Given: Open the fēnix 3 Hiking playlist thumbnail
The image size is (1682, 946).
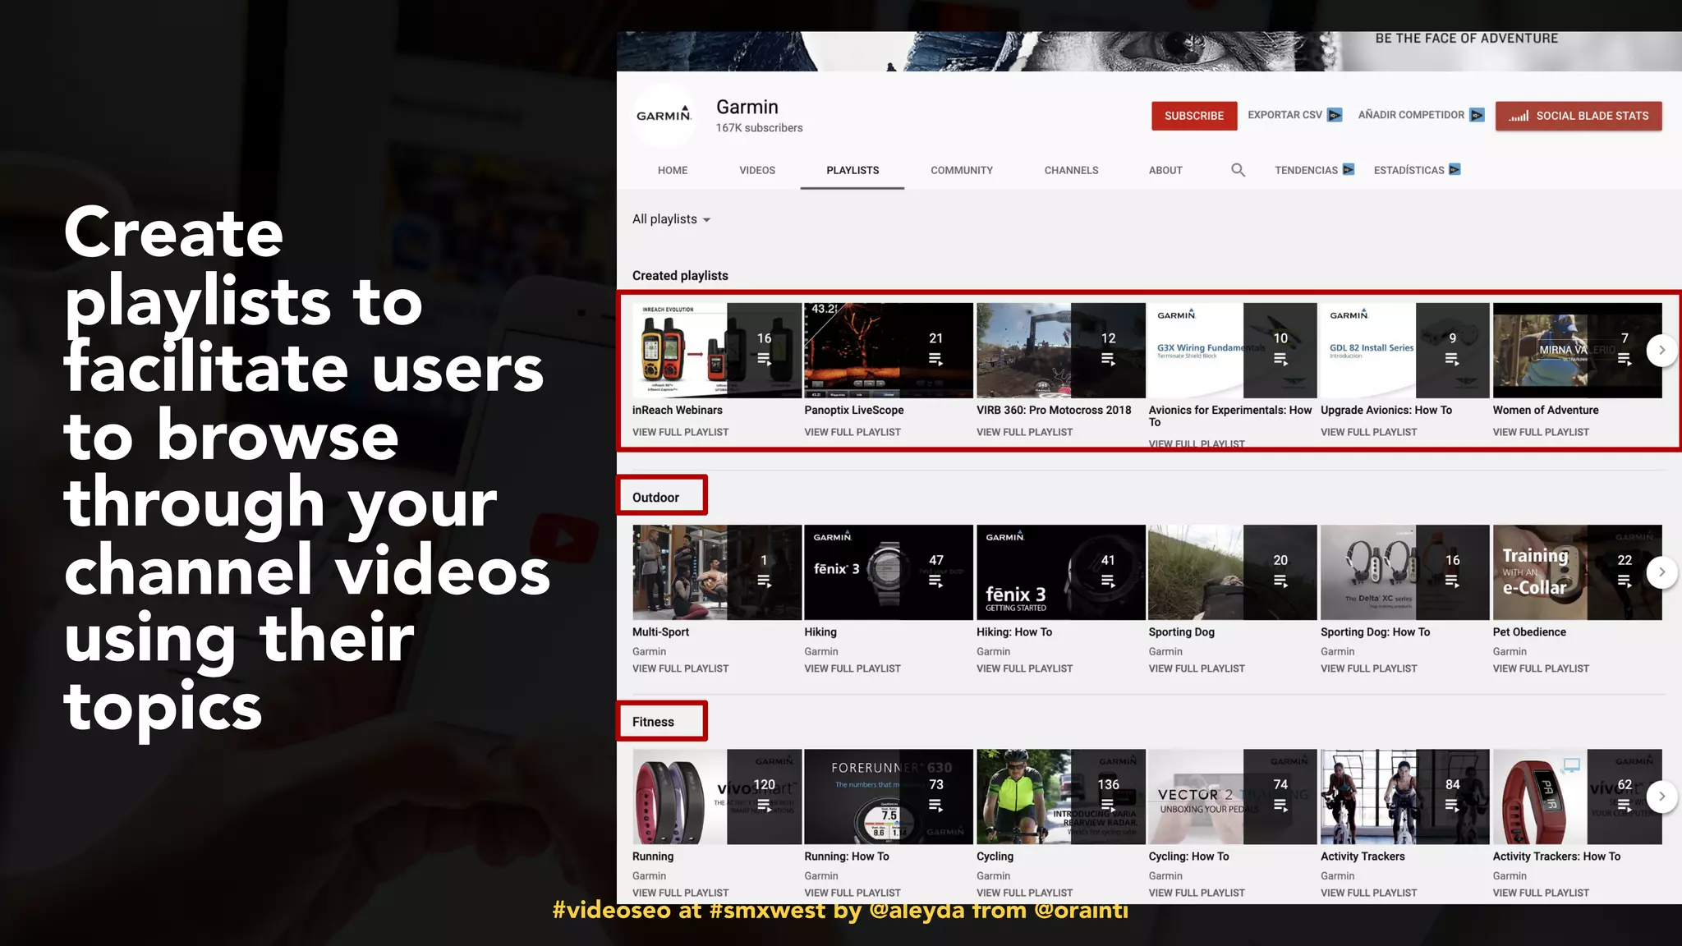Looking at the screenshot, I should (889, 572).
